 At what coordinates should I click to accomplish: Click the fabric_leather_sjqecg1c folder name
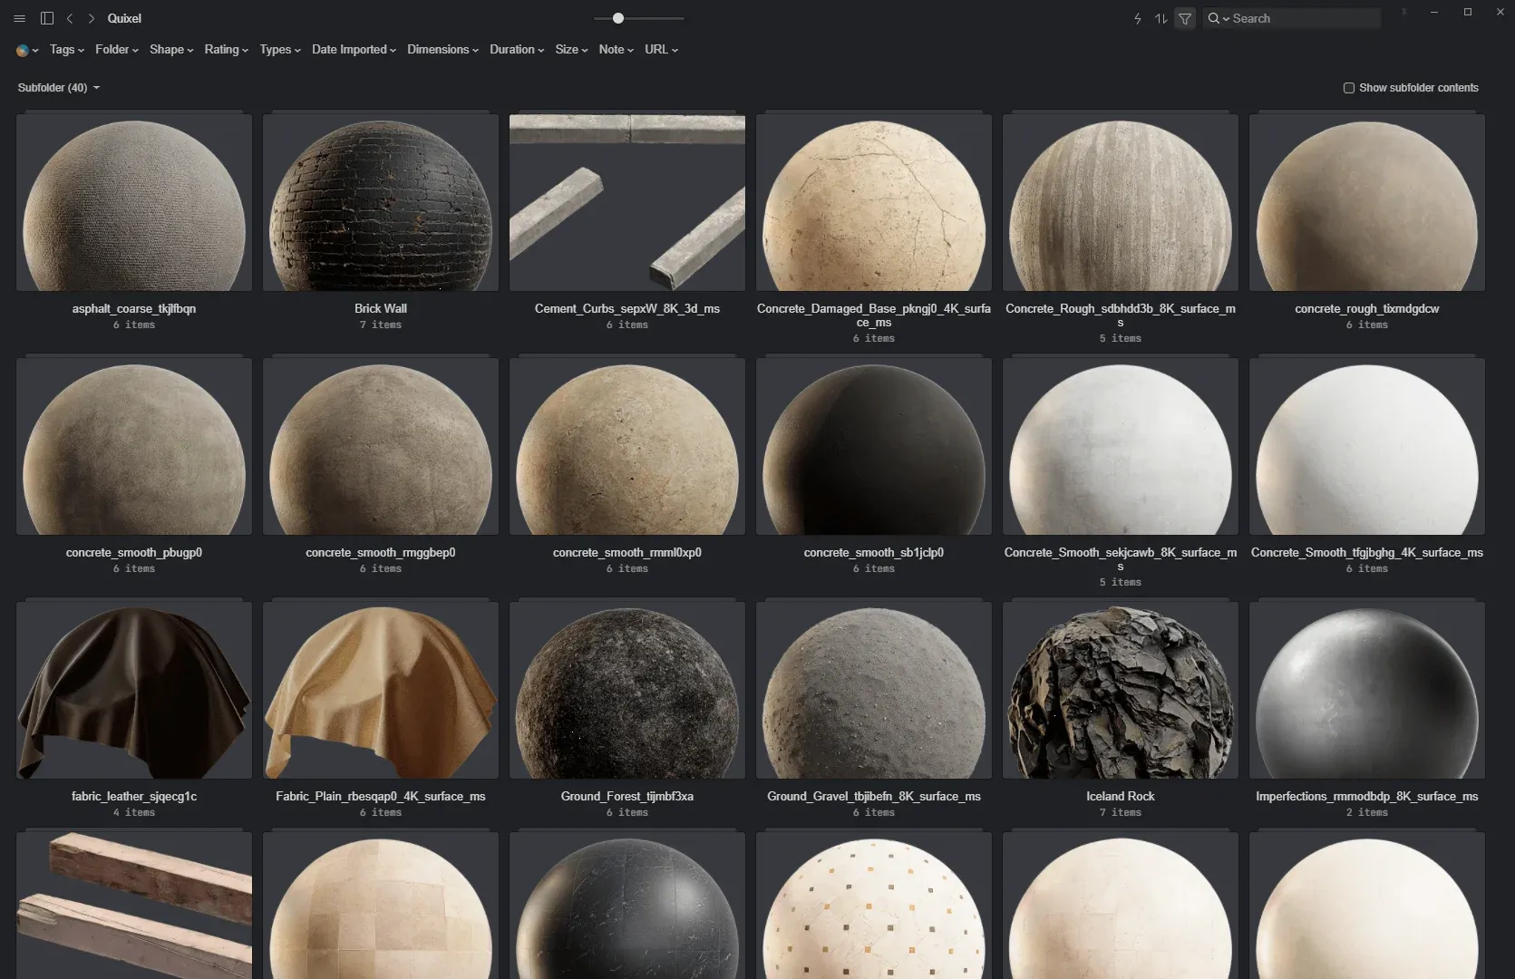tap(134, 797)
